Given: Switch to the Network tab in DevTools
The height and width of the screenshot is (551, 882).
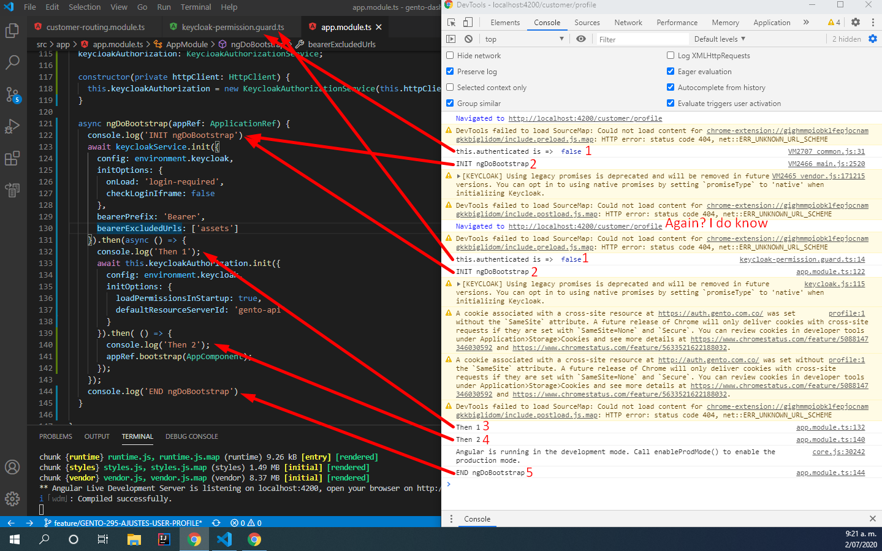Looking at the screenshot, I should coord(628,22).
